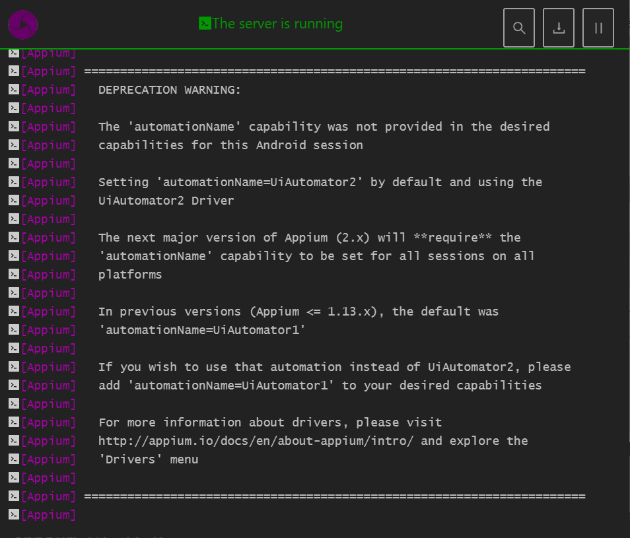
Task: Click line 'If you wish to use that automation'
Action: 335,366
